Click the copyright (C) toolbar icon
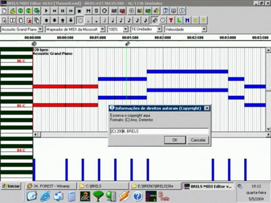Image resolution: width=271 pixels, height=203 pixels. pyautogui.click(x=131, y=11)
